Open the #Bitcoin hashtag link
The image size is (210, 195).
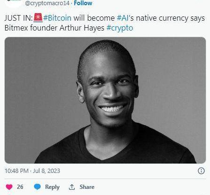[x=57, y=18]
